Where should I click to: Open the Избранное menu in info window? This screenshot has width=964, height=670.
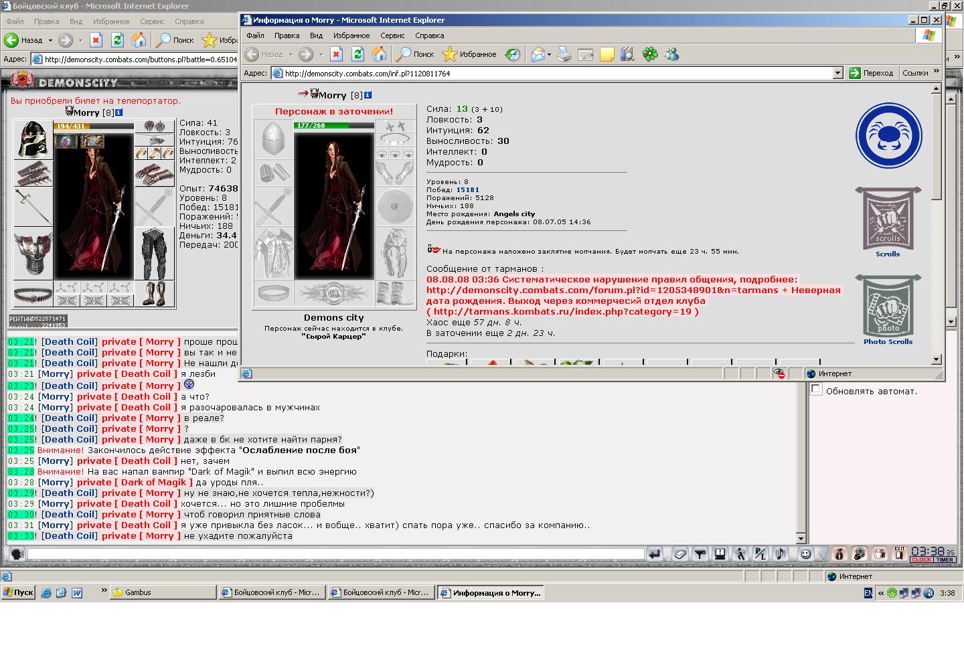coord(351,35)
